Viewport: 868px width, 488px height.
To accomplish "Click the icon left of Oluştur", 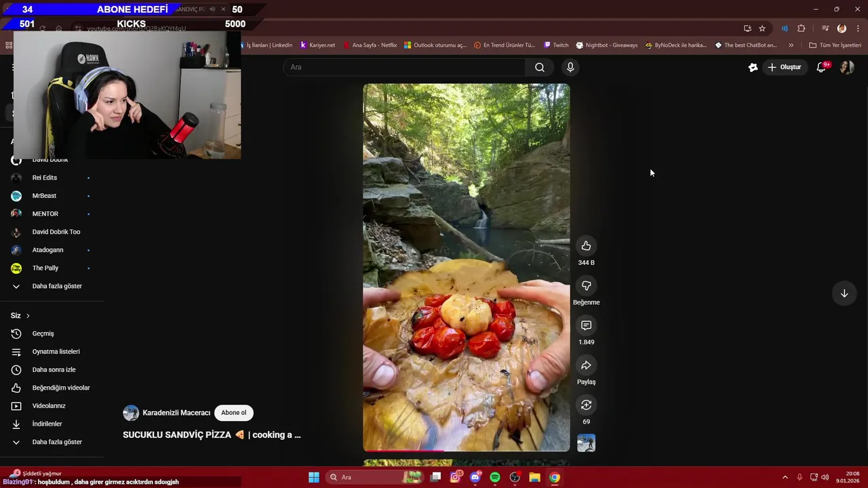I will 753,67.
